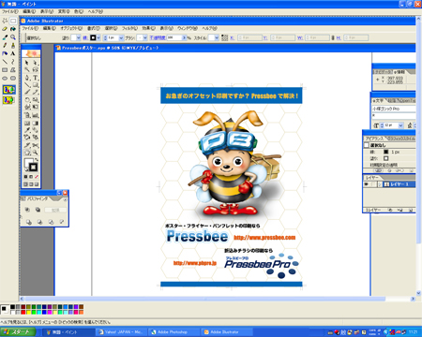422x337 pixels.
Task: Open Paint's ファイル menu
Action: tap(10, 11)
